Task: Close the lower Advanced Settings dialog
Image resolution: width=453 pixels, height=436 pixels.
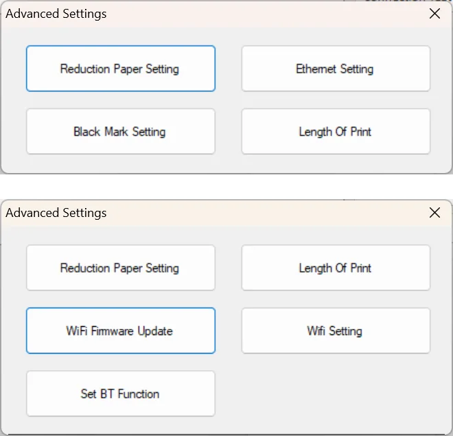Action: (434, 213)
